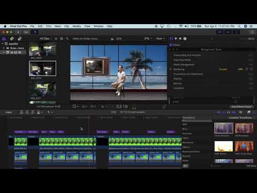This screenshot has height=193, width=257.
Task: Open the Titles and Generators sidebar
Action: coord(19,39)
